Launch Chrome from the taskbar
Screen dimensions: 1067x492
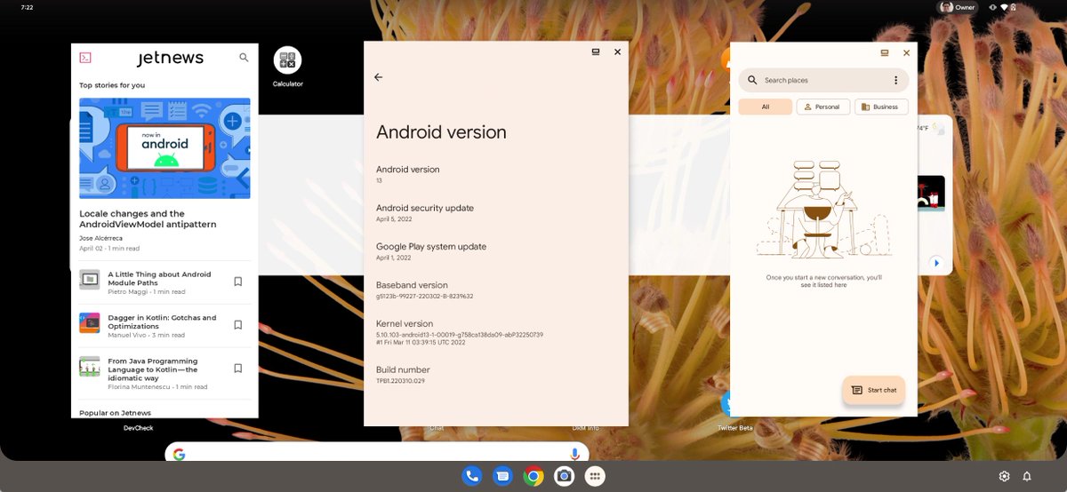click(533, 476)
